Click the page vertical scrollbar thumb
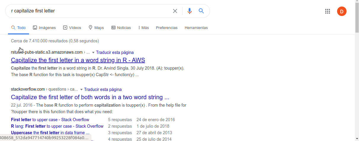 click(357, 18)
